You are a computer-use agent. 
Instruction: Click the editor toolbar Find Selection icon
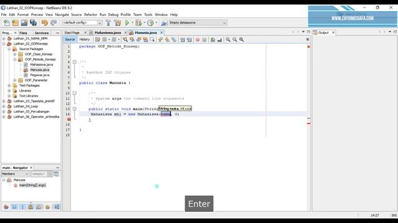point(125,40)
